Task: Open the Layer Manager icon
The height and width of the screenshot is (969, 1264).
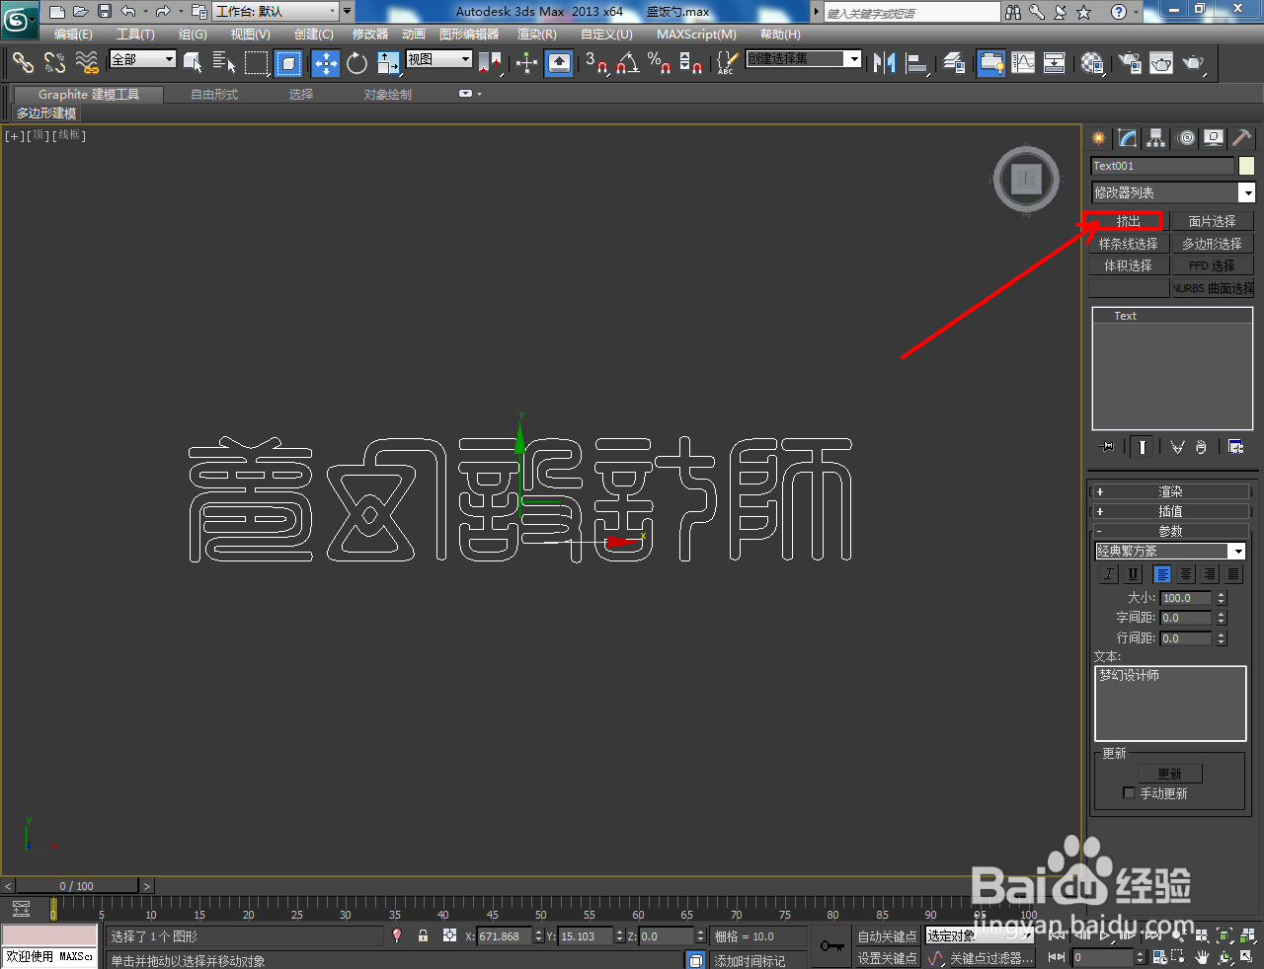Action: pos(954,63)
